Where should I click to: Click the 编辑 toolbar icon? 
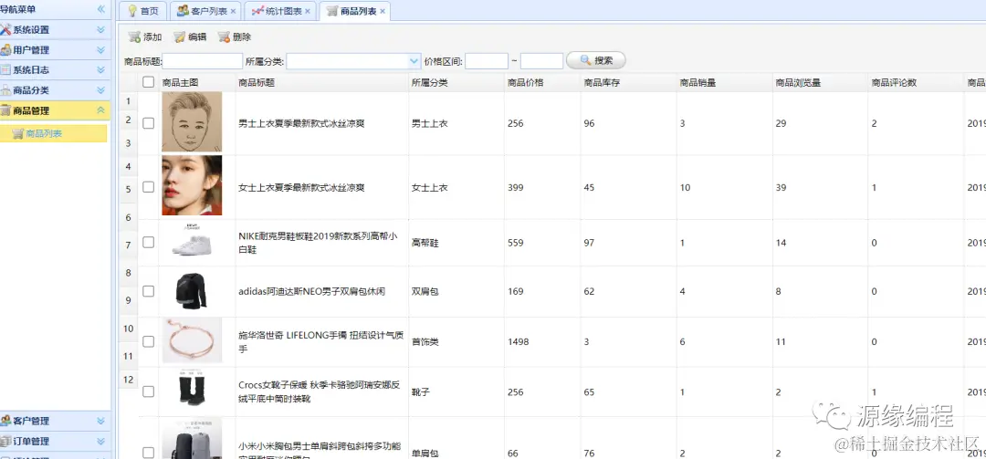coord(179,37)
